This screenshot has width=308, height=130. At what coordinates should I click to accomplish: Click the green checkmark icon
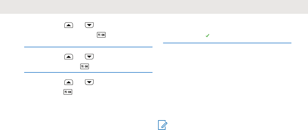tap(208, 36)
